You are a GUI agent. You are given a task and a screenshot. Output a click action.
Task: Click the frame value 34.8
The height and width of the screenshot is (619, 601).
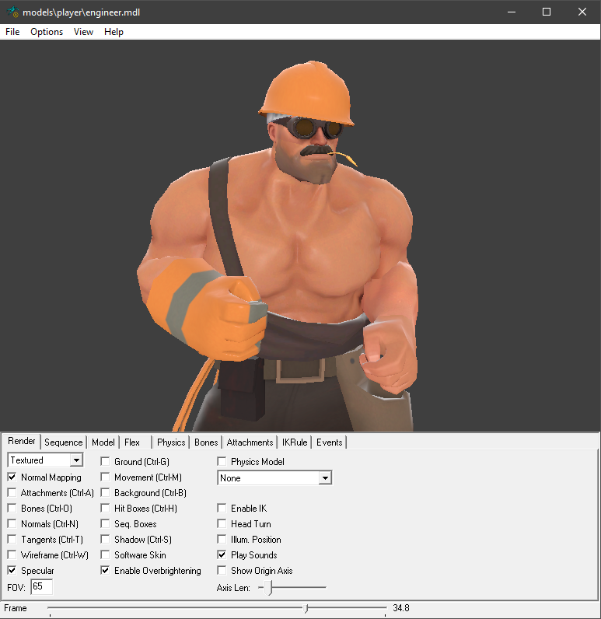pyautogui.click(x=401, y=608)
